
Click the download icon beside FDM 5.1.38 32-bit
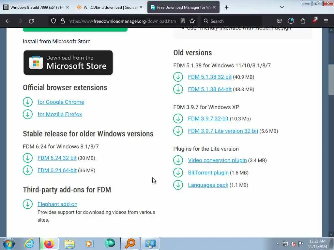pos(178,77)
